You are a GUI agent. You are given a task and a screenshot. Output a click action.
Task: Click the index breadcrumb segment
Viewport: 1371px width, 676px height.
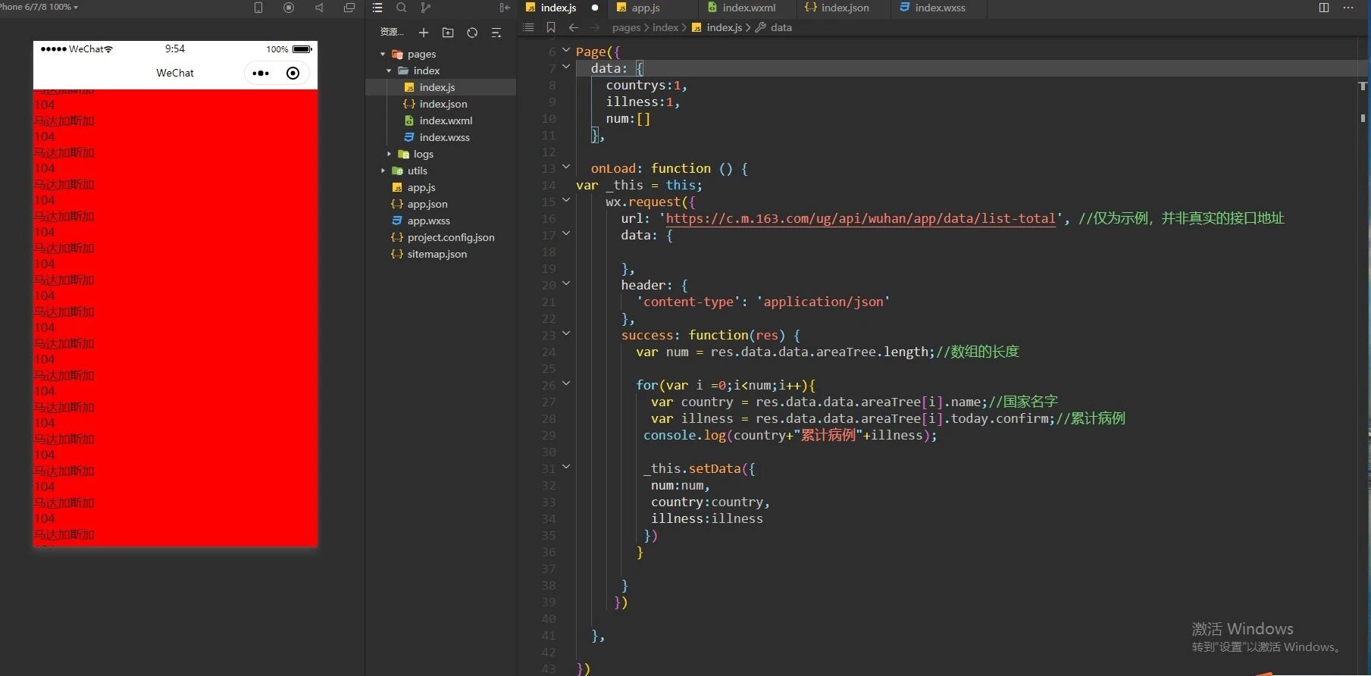coord(665,27)
